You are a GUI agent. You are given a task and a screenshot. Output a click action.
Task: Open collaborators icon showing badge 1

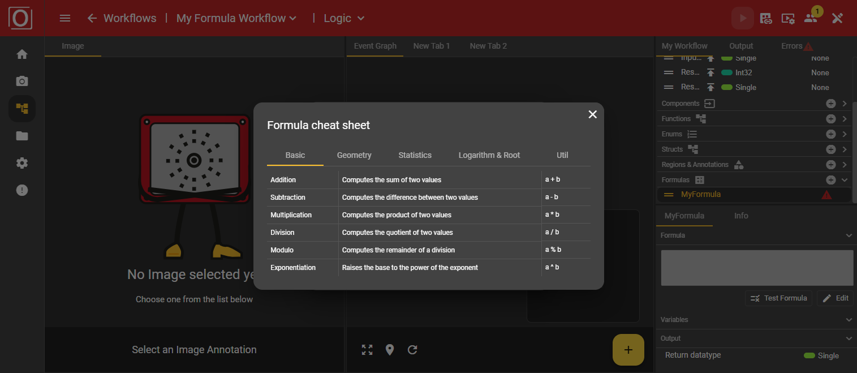tap(810, 19)
